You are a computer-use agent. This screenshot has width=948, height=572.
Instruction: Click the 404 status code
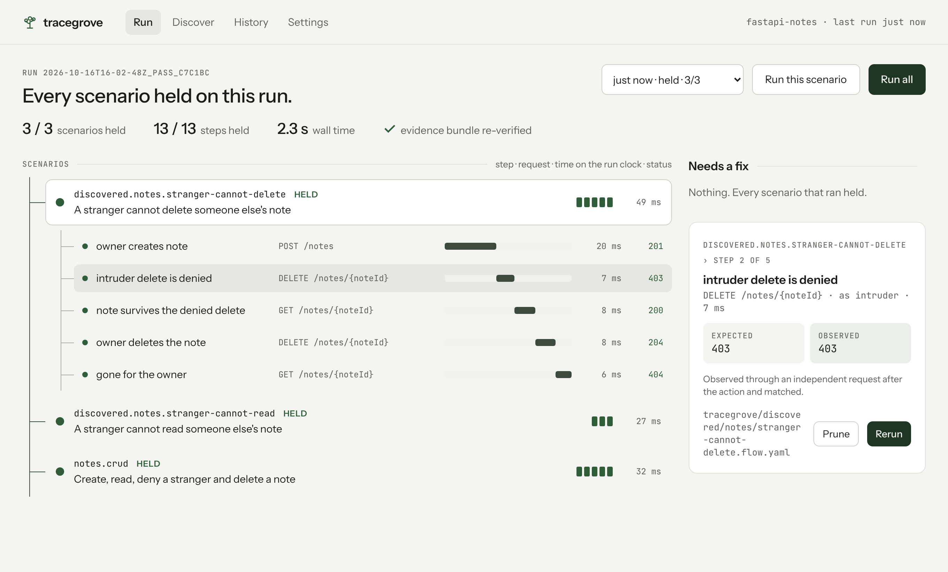(656, 375)
